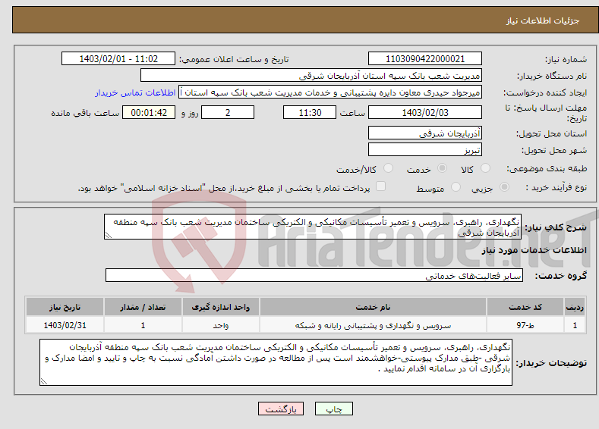The width and height of the screenshot is (599, 429).
Task: Click the چاپ (print) button
Action: 333,409
